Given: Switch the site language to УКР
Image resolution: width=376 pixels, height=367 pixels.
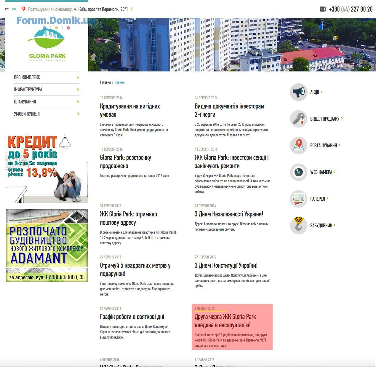Looking at the screenshot, I should [14, 9].
